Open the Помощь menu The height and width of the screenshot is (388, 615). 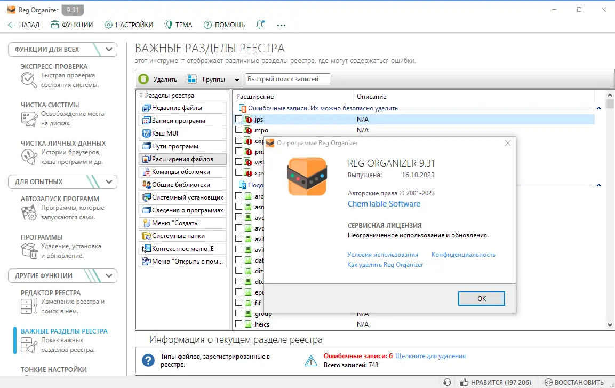225,25
